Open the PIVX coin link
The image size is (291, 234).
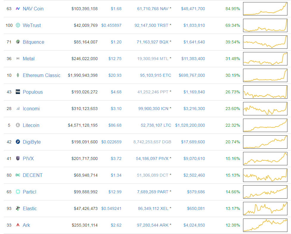click(x=28, y=158)
